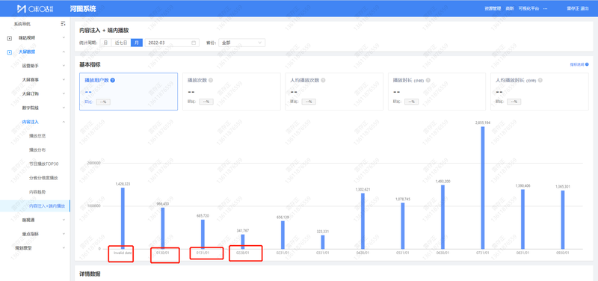Click help icon beside 人均播放时长 (分钟)

click(x=540, y=81)
